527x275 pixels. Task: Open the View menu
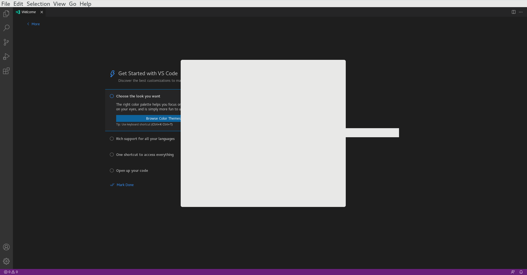[59, 4]
